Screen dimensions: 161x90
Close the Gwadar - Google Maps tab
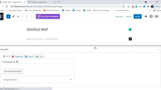point(54,2)
